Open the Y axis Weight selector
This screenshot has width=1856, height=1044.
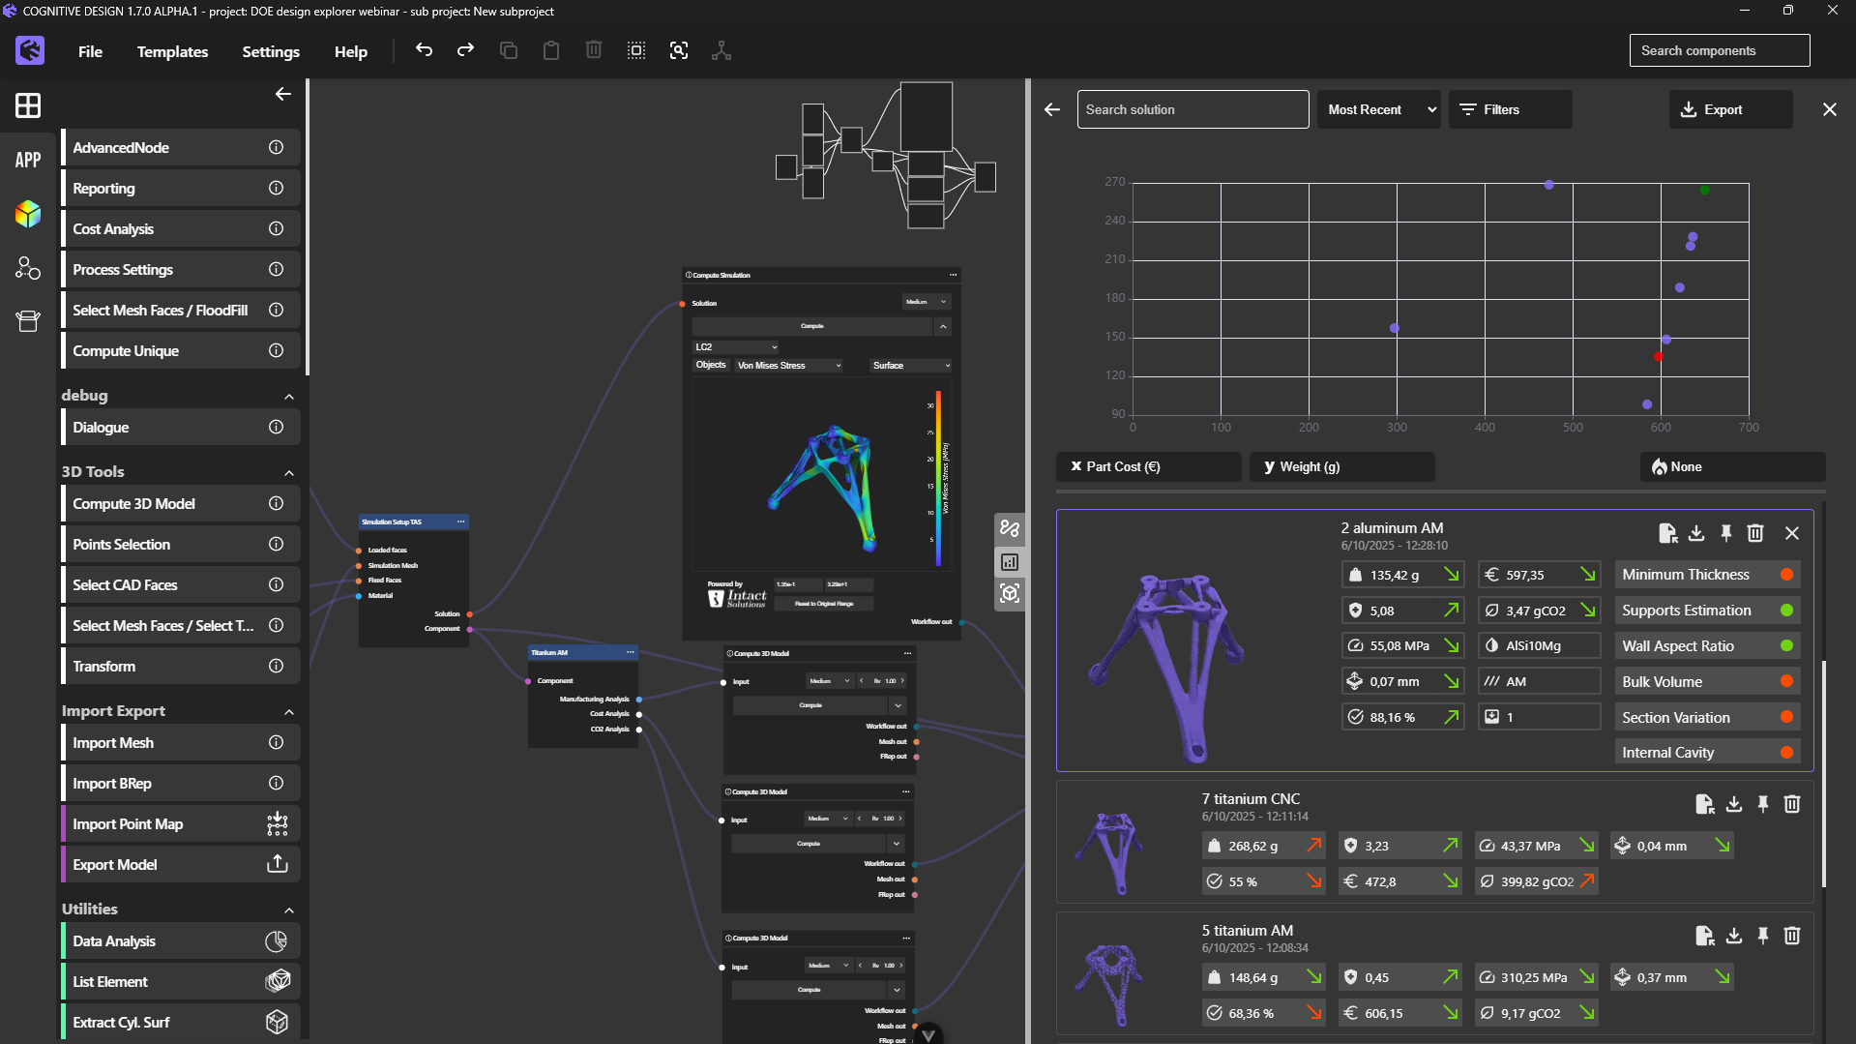(x=1342, y=466)
